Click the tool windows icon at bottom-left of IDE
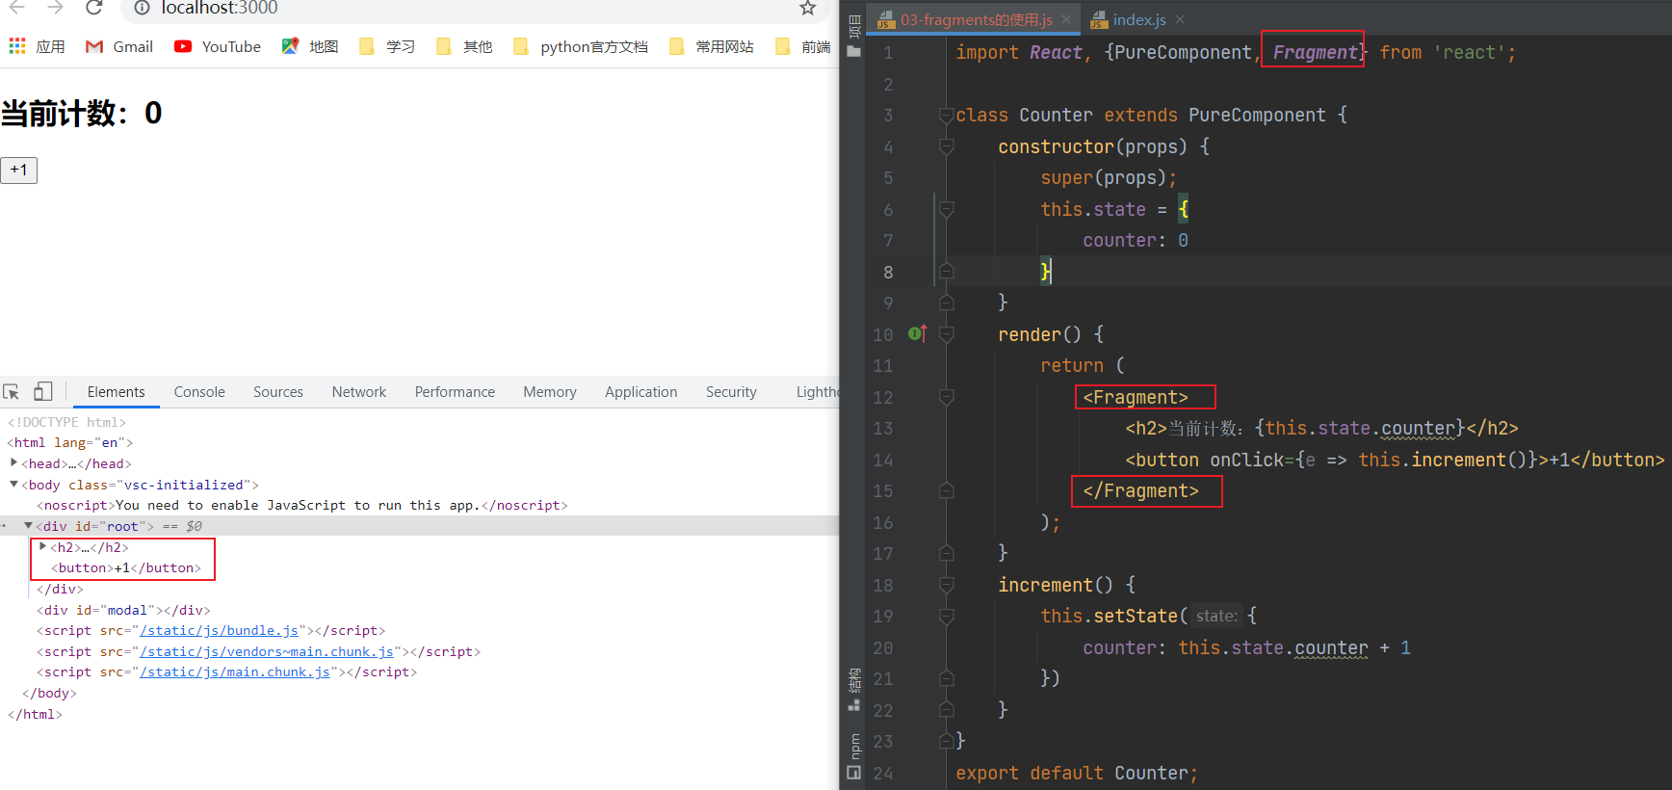Image resolution: width=1672 pixels, height=790 pixels. tap(853, 773)
